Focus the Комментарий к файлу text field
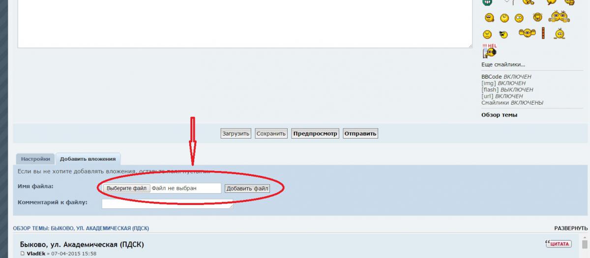590x258 pixels. [x=167, y=203]
